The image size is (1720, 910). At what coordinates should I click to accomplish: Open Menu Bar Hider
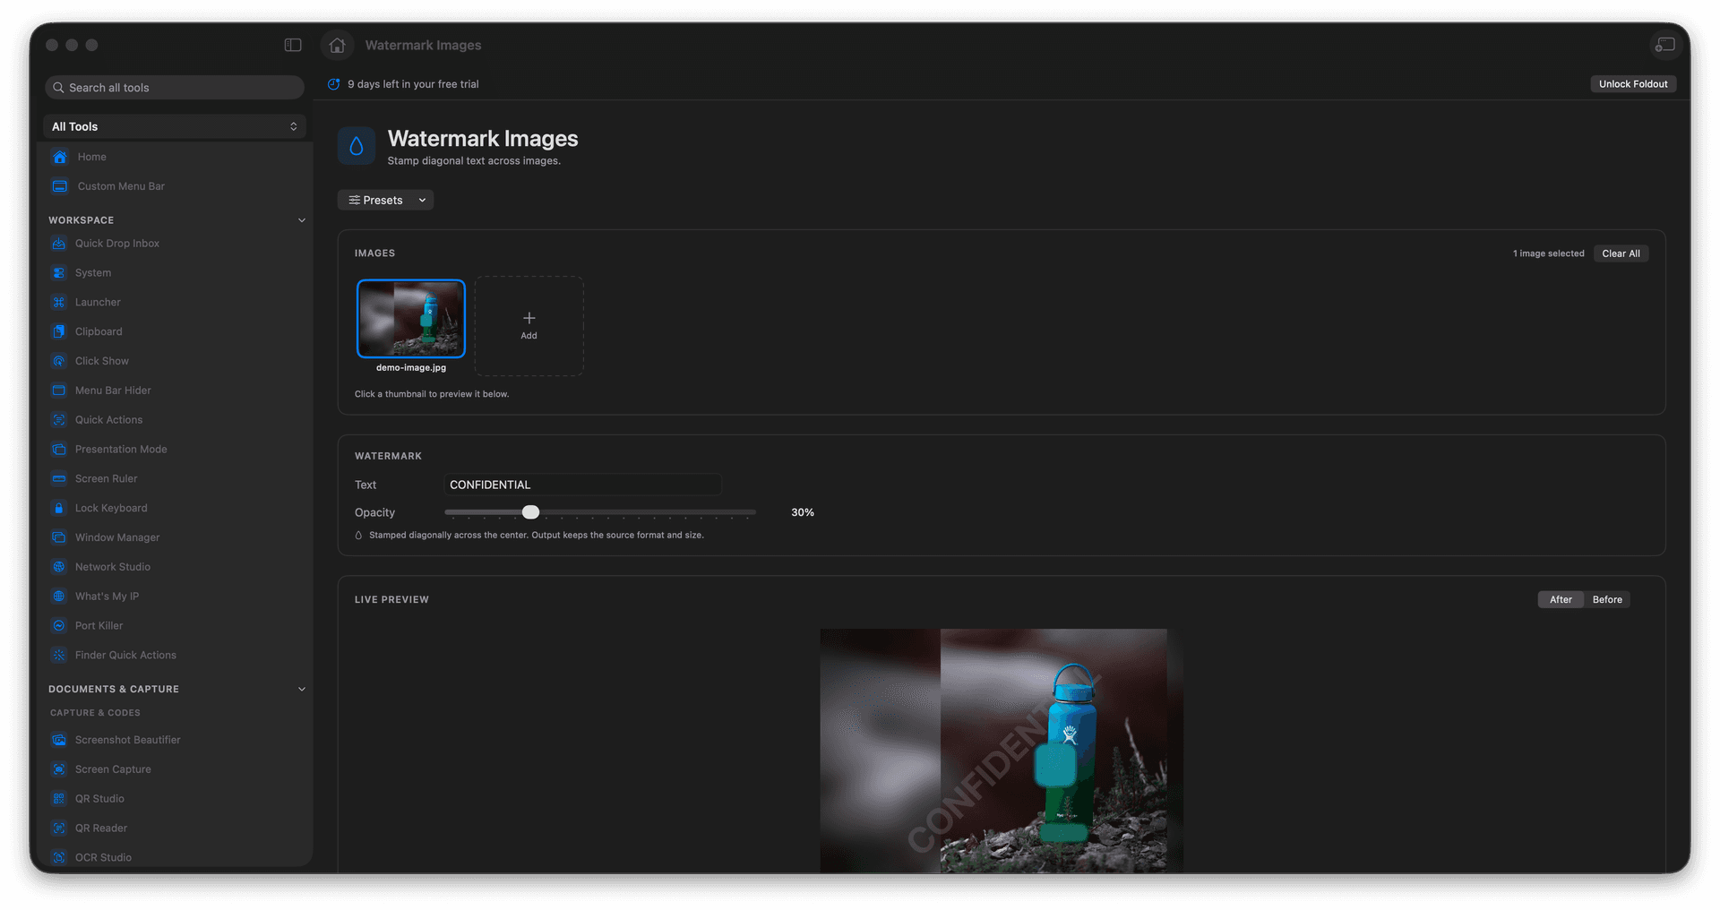(176, 391)
